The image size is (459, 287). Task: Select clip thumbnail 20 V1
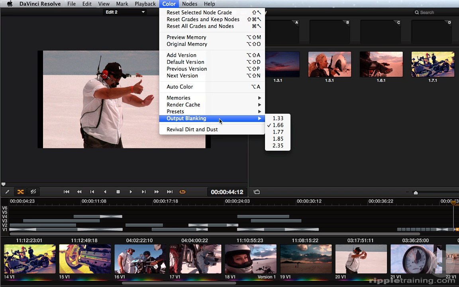(x=361, y=259)
